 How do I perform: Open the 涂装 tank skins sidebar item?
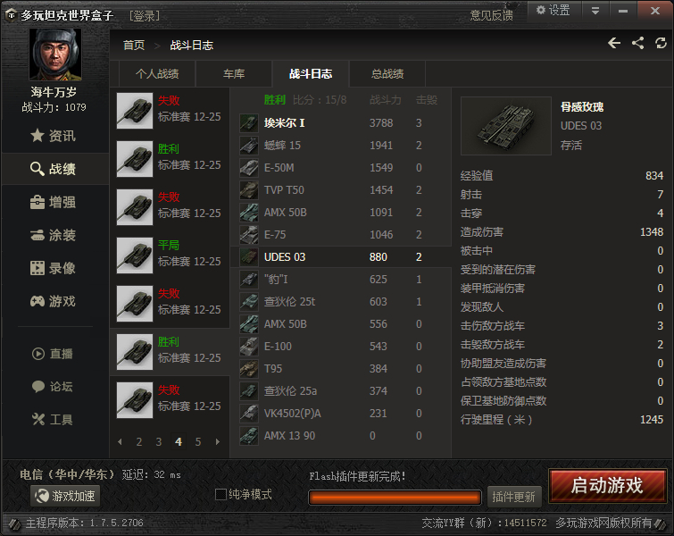54,235
